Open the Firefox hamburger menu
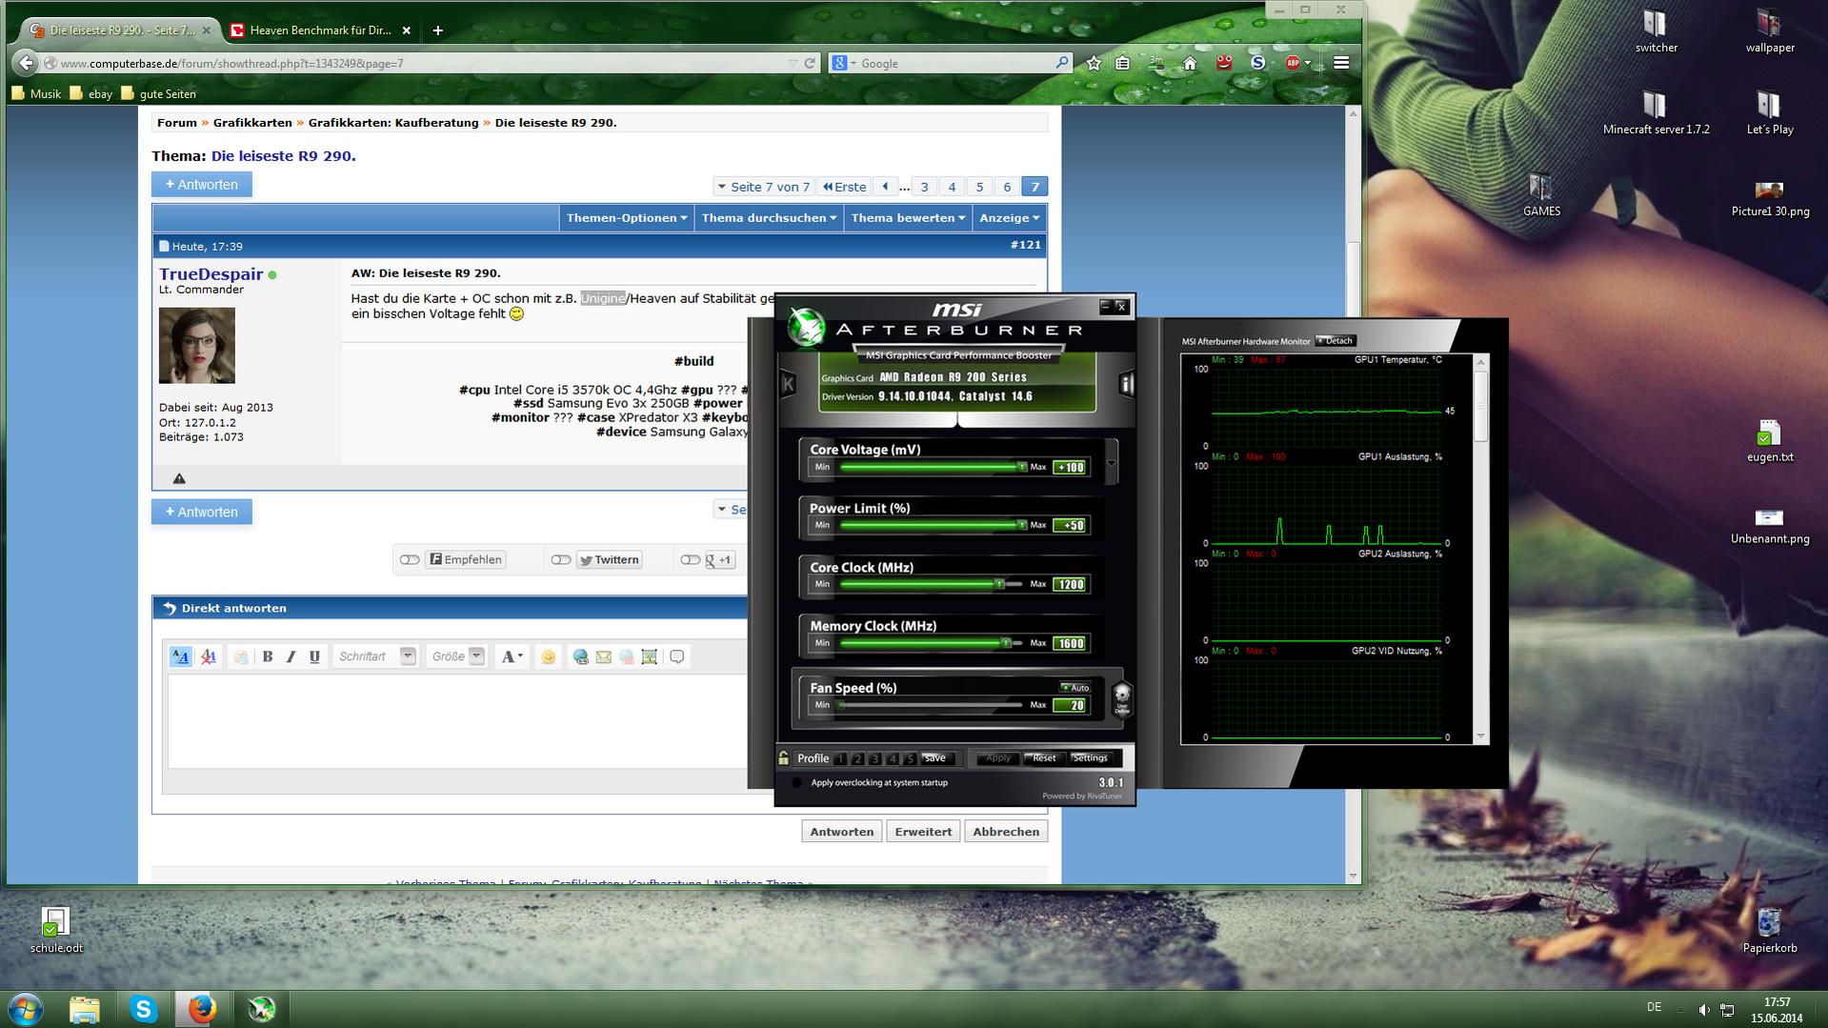 (x=1341, y=63)
